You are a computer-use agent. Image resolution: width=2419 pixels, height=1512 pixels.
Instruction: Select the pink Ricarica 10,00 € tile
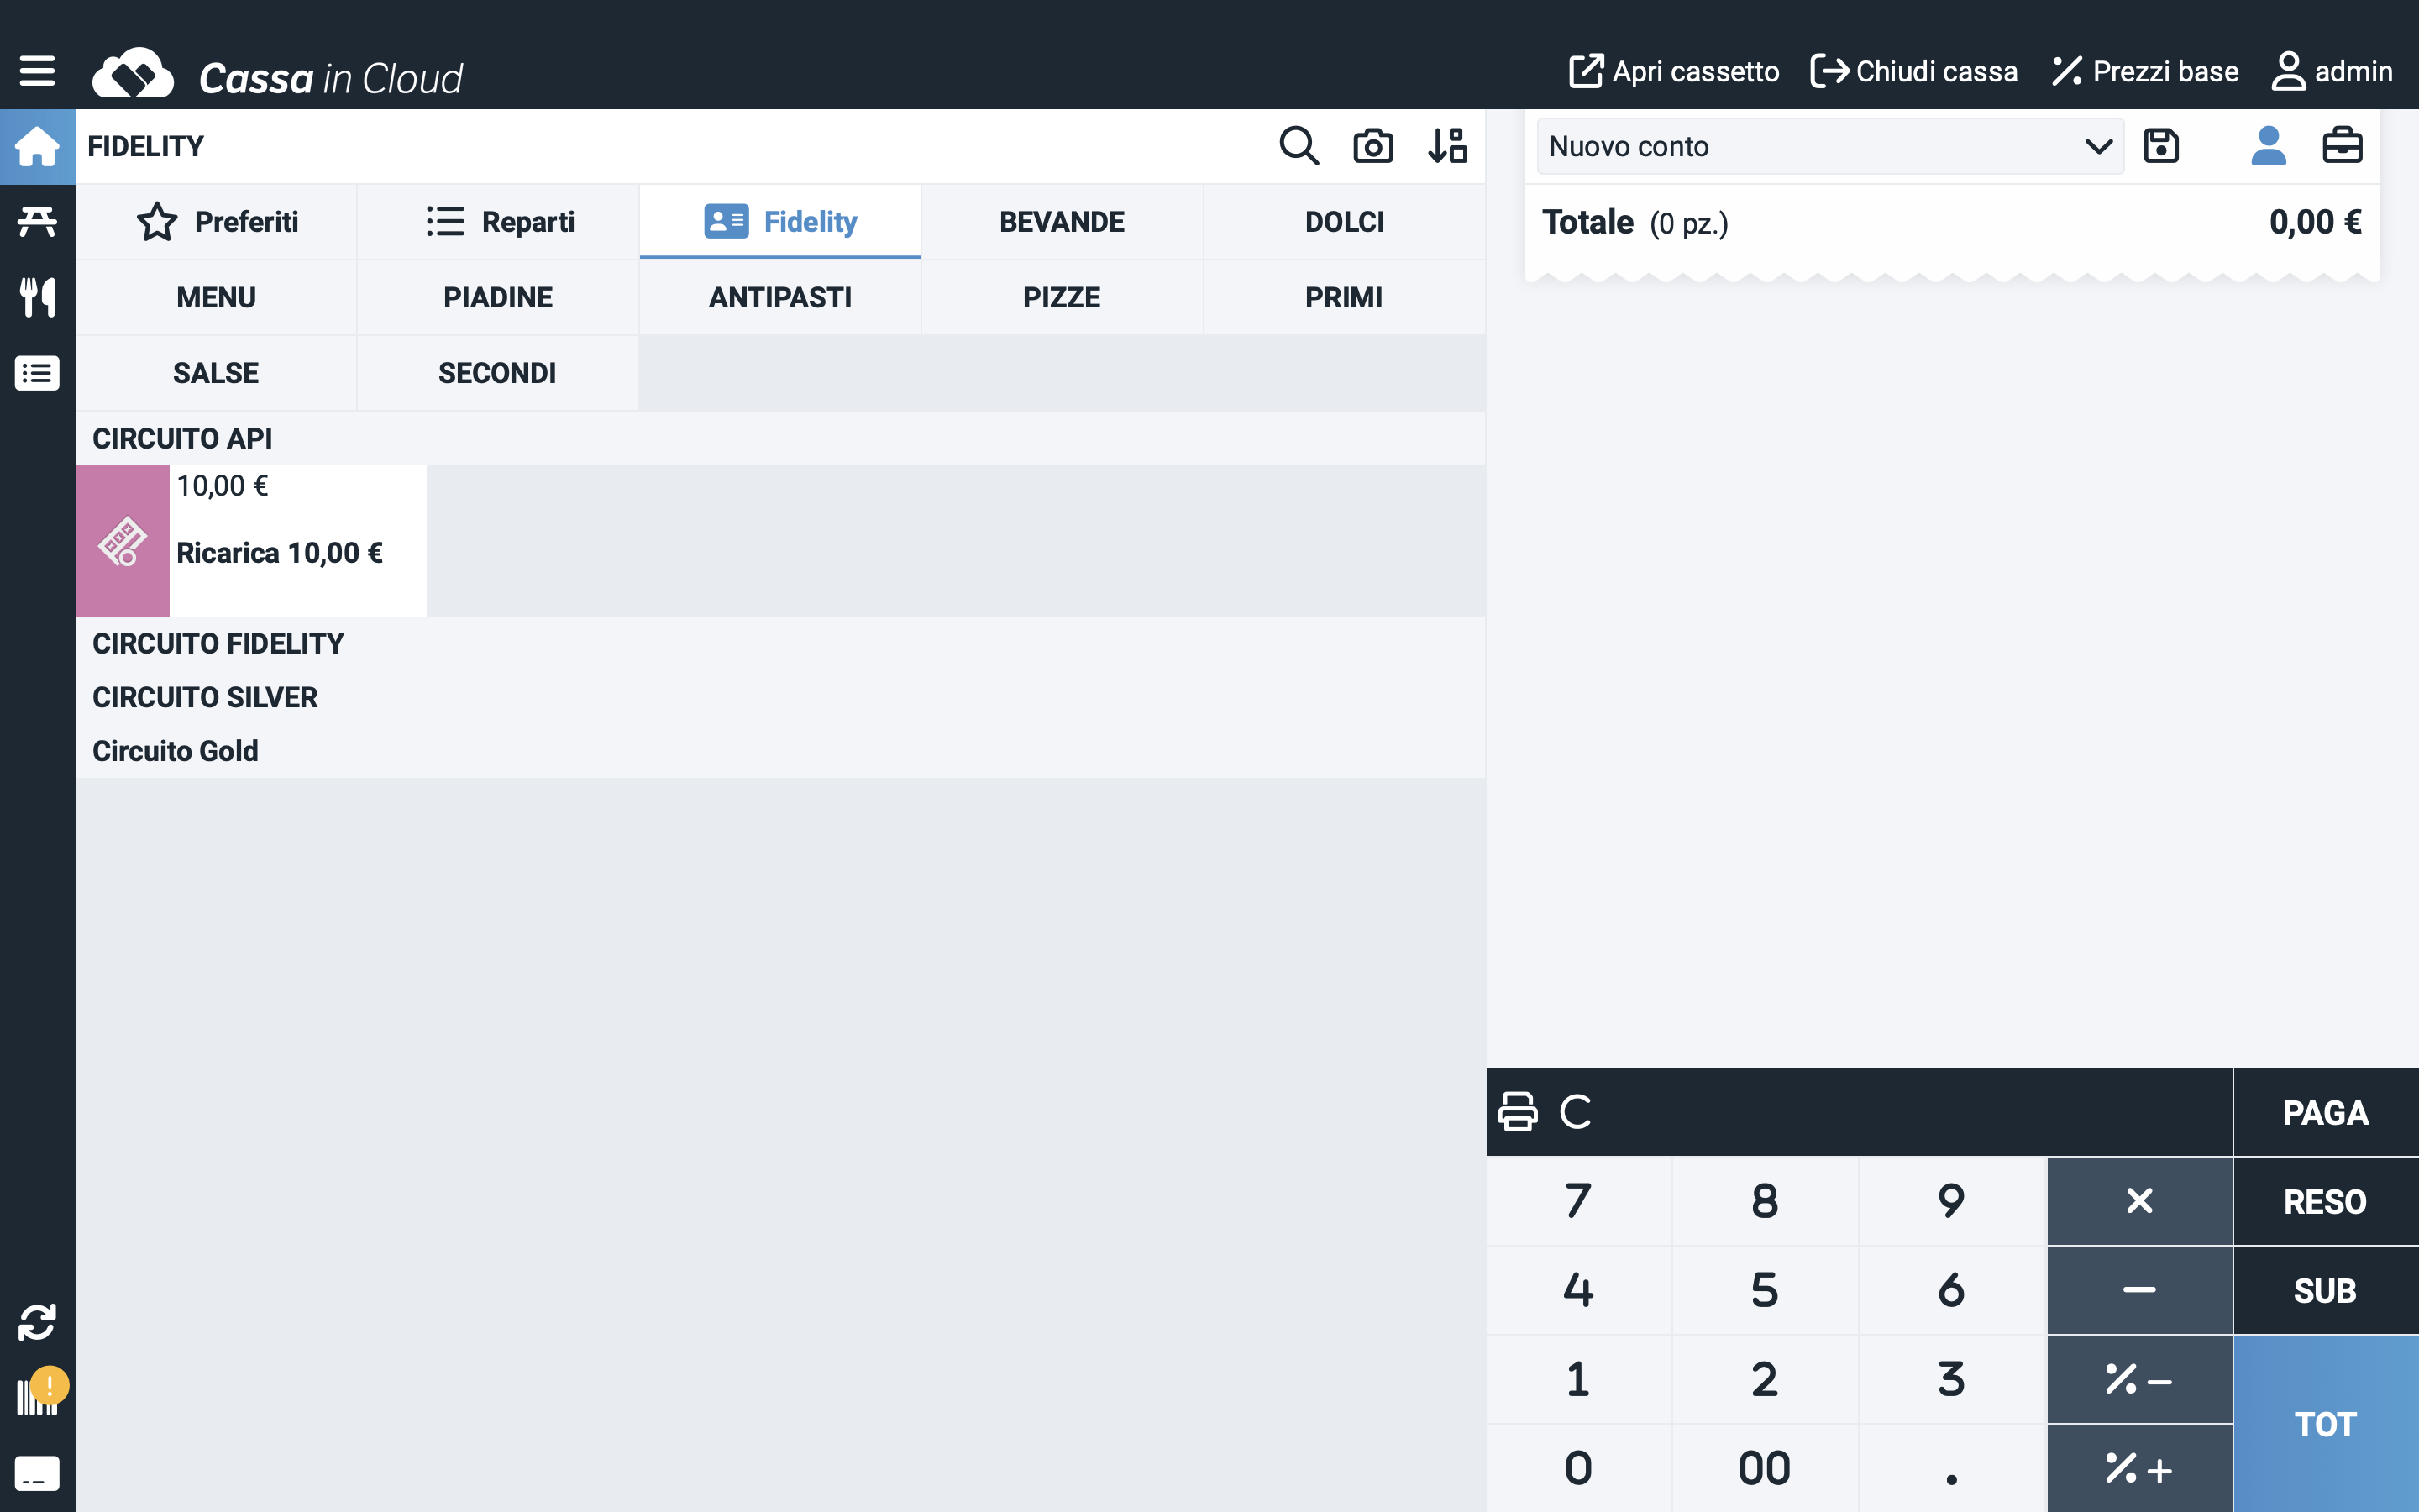click(x=251, y=540)
